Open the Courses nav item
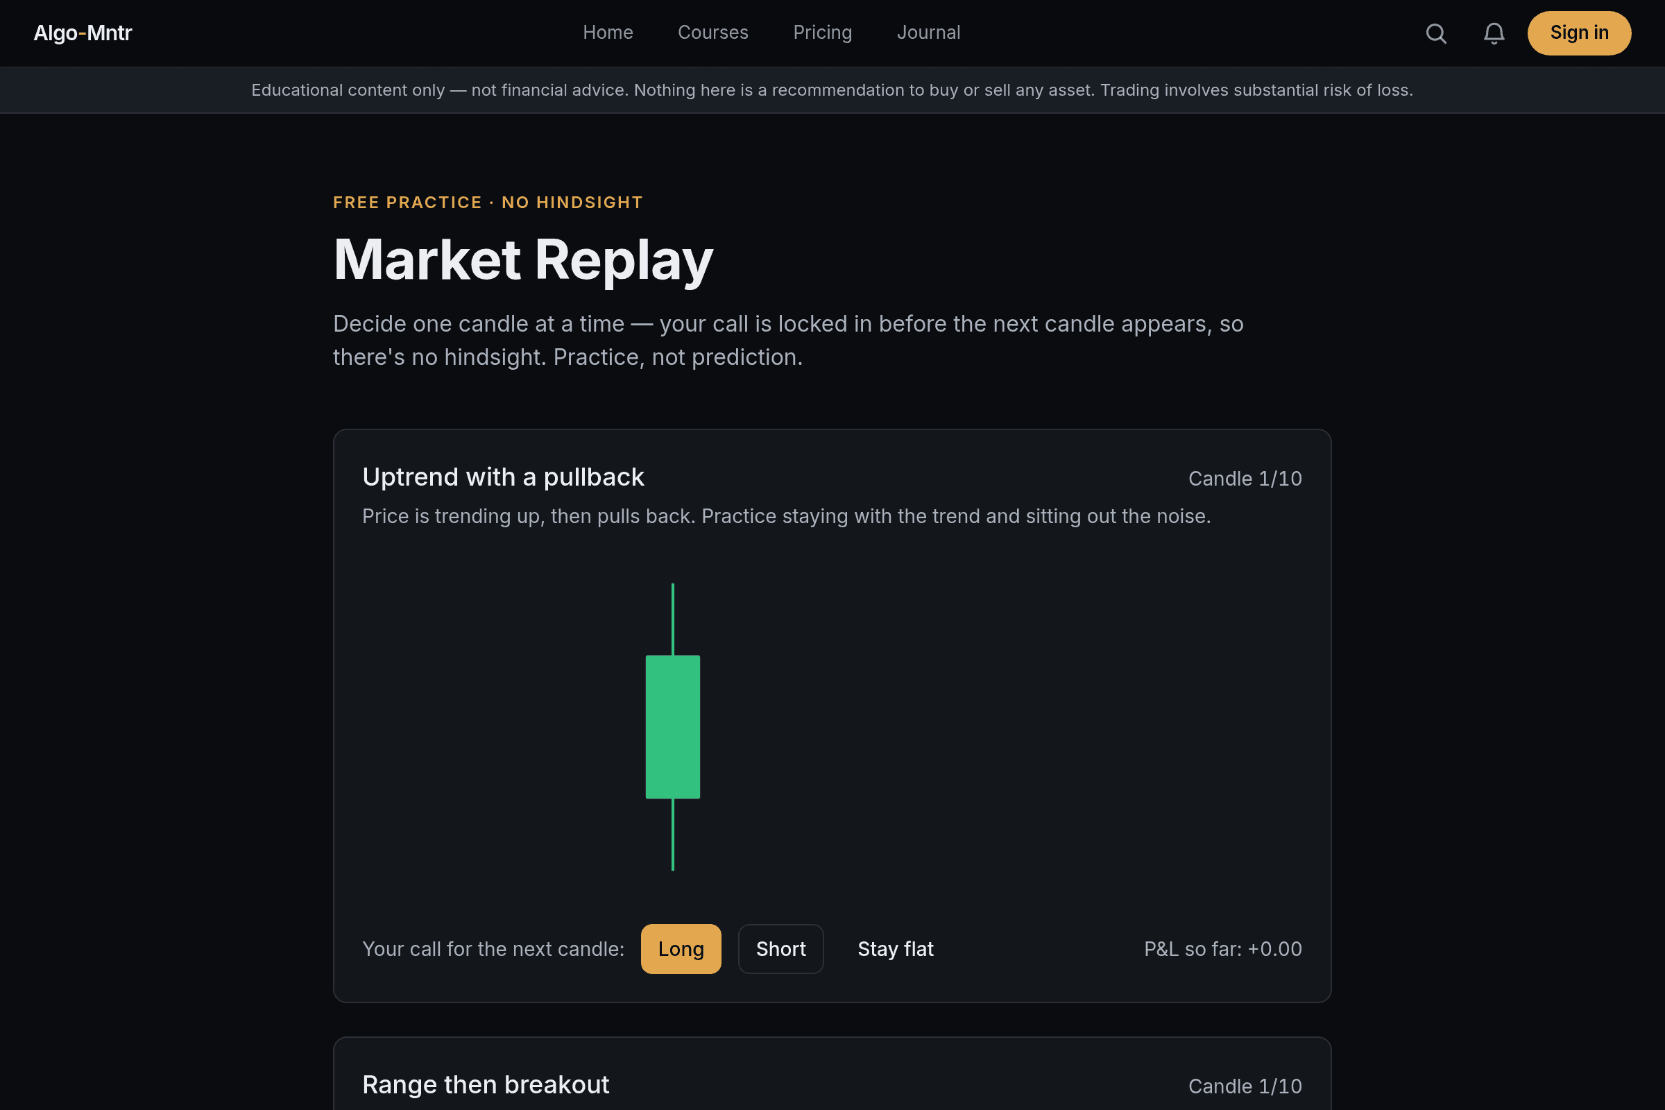 point(713,33)
